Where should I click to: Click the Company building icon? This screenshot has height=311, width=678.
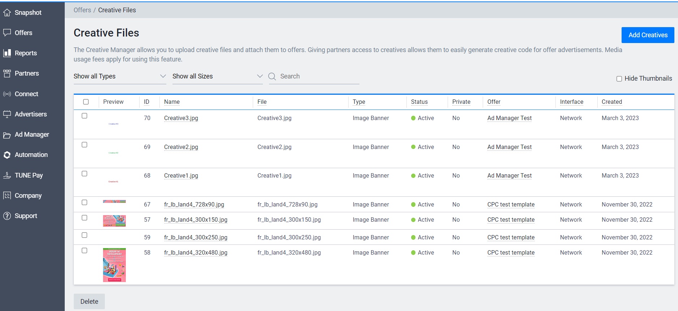pos(7,196)
